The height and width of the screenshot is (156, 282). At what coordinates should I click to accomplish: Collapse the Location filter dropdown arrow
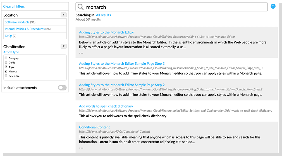pos(64,15)
